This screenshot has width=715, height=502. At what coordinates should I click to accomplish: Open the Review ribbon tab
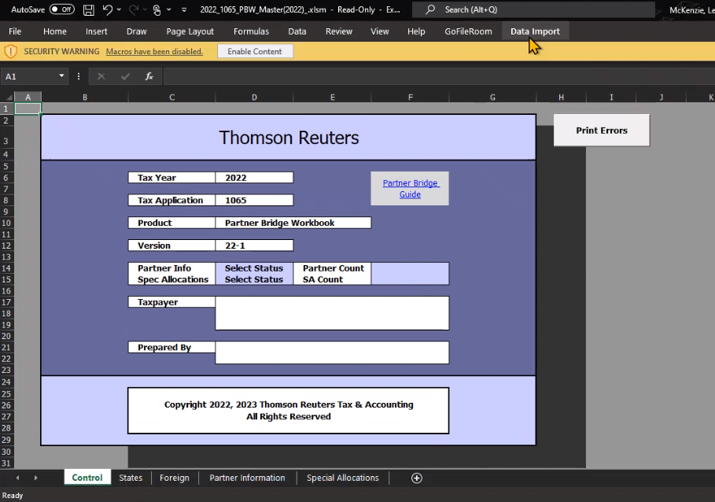tap(339, 31)
